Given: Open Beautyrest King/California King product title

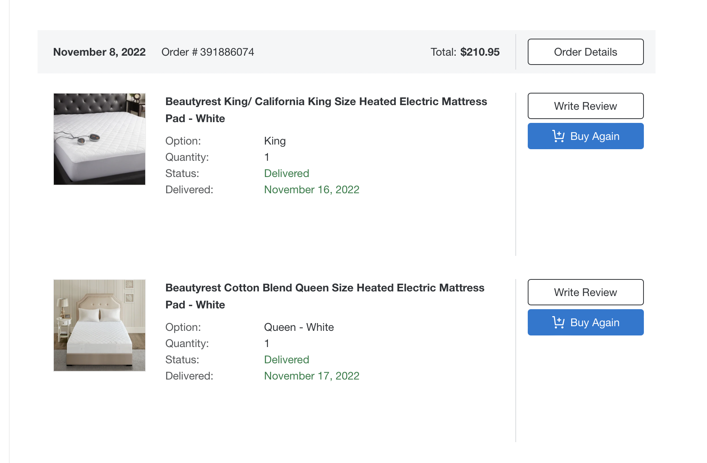Looking at the screenshot, I should pos(326,110).
